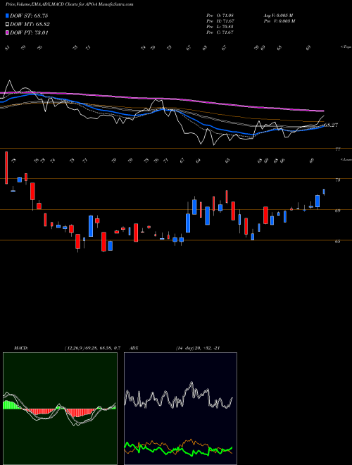Click the MACD parameters '(12,26,9) 69.28, 68.58, 0.7'
This screenshot has width=352, height=465.
point(92,348)
